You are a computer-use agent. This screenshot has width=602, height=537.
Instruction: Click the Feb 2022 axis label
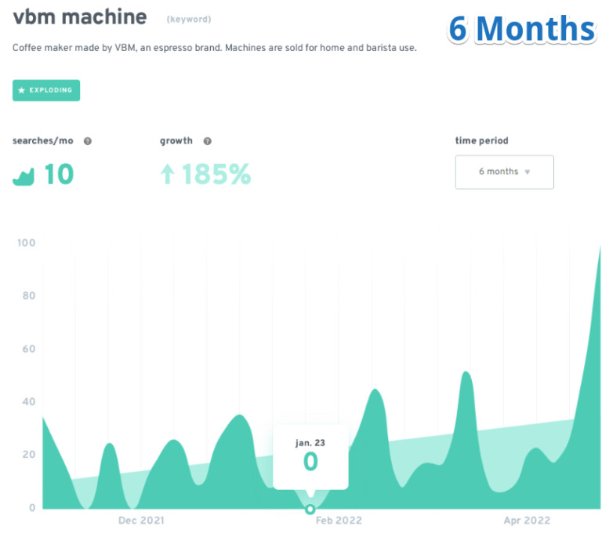pyautogui.click(x=337, y=521)
